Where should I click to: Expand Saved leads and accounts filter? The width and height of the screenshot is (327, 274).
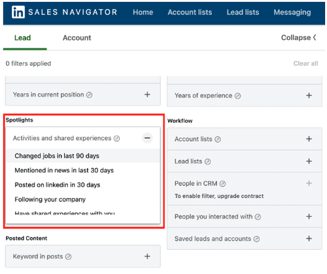(309, 239)
